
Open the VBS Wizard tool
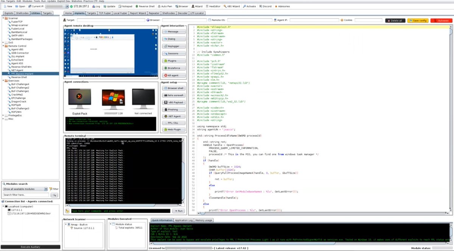click(x=232, y=6)
